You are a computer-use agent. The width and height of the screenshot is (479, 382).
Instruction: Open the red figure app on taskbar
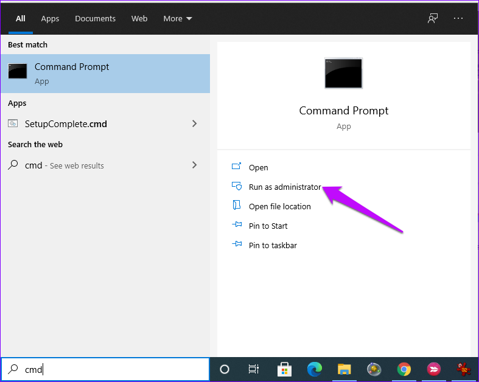coord(463,369)
